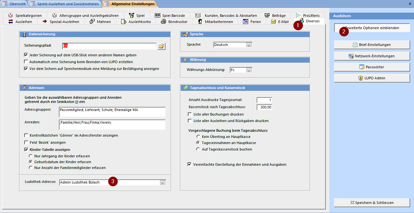Toggle 'Jeder Sicherung ... anderen Namen geben' checkbox
Viewport: 414px width, 213px height.
click(26, 55)
